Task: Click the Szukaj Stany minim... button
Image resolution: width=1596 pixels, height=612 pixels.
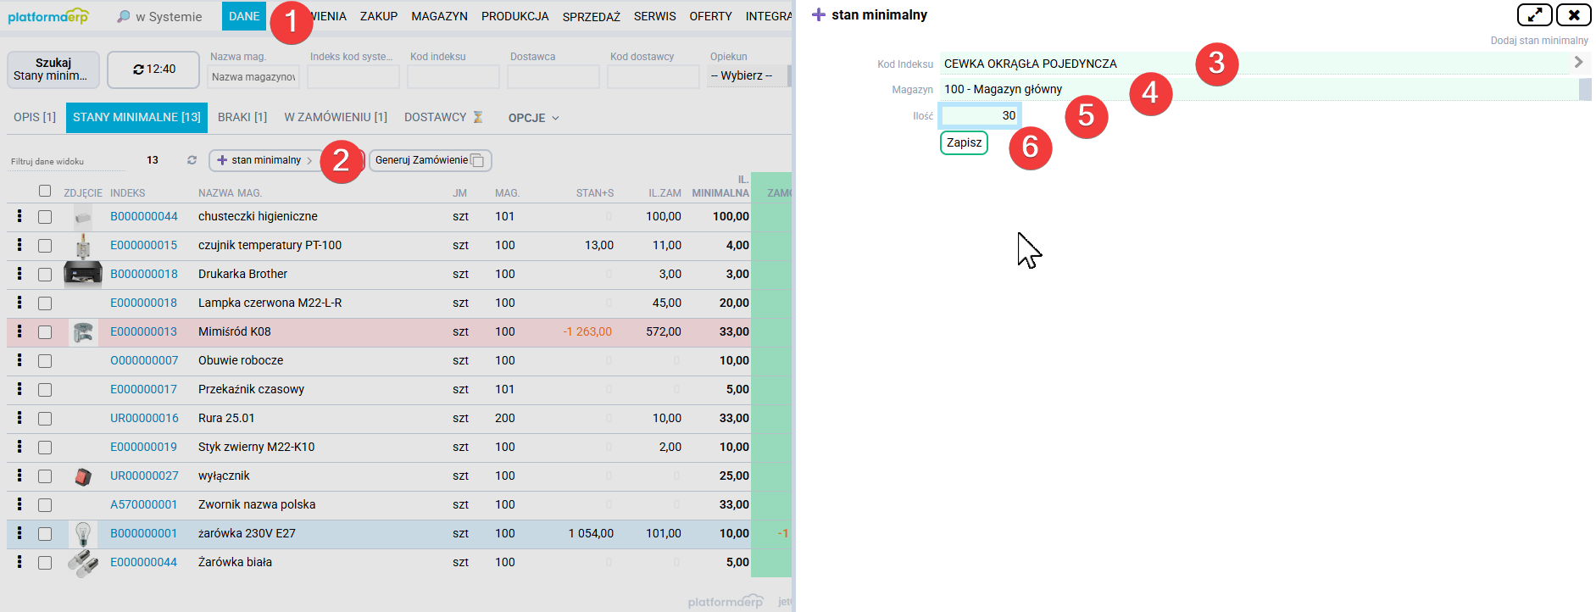Action: point(53,69)
